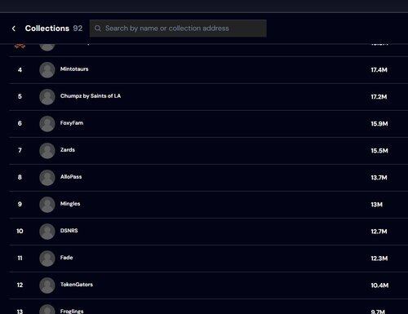Screen dimensions: 408x314
Task: Click the Mingles avatar icon
Action: click(x=47, y=205)
